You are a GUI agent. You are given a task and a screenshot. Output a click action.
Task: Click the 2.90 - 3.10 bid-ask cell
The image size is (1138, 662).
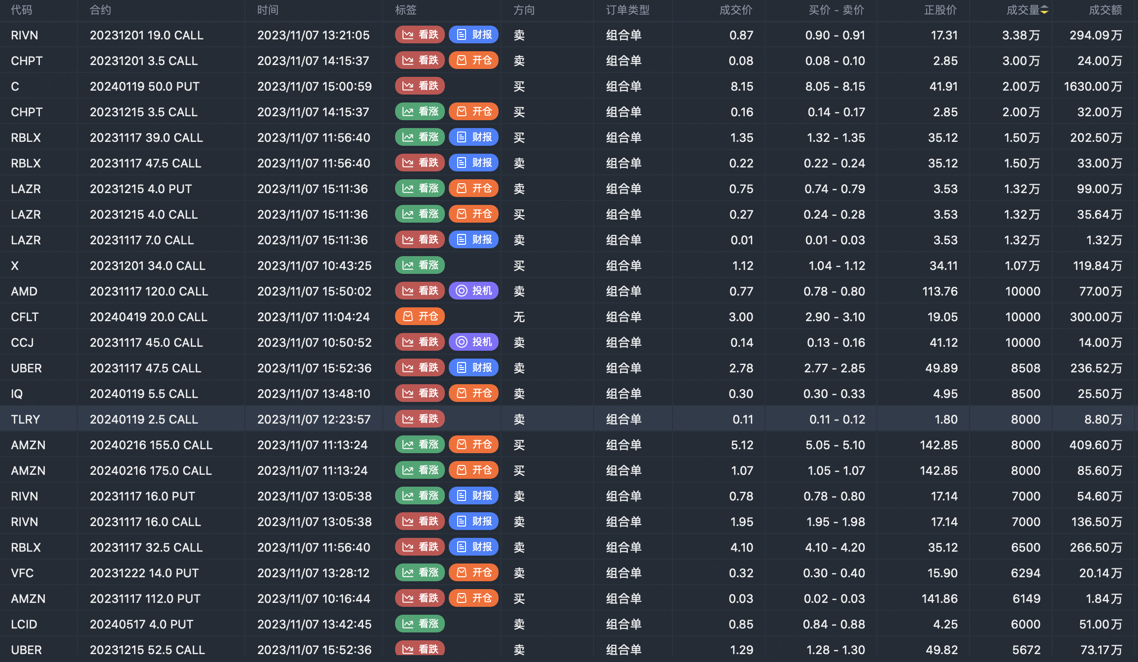(x=836, y=317)
